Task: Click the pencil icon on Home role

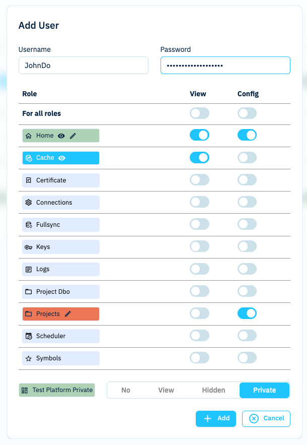Action: pos(73,136)
